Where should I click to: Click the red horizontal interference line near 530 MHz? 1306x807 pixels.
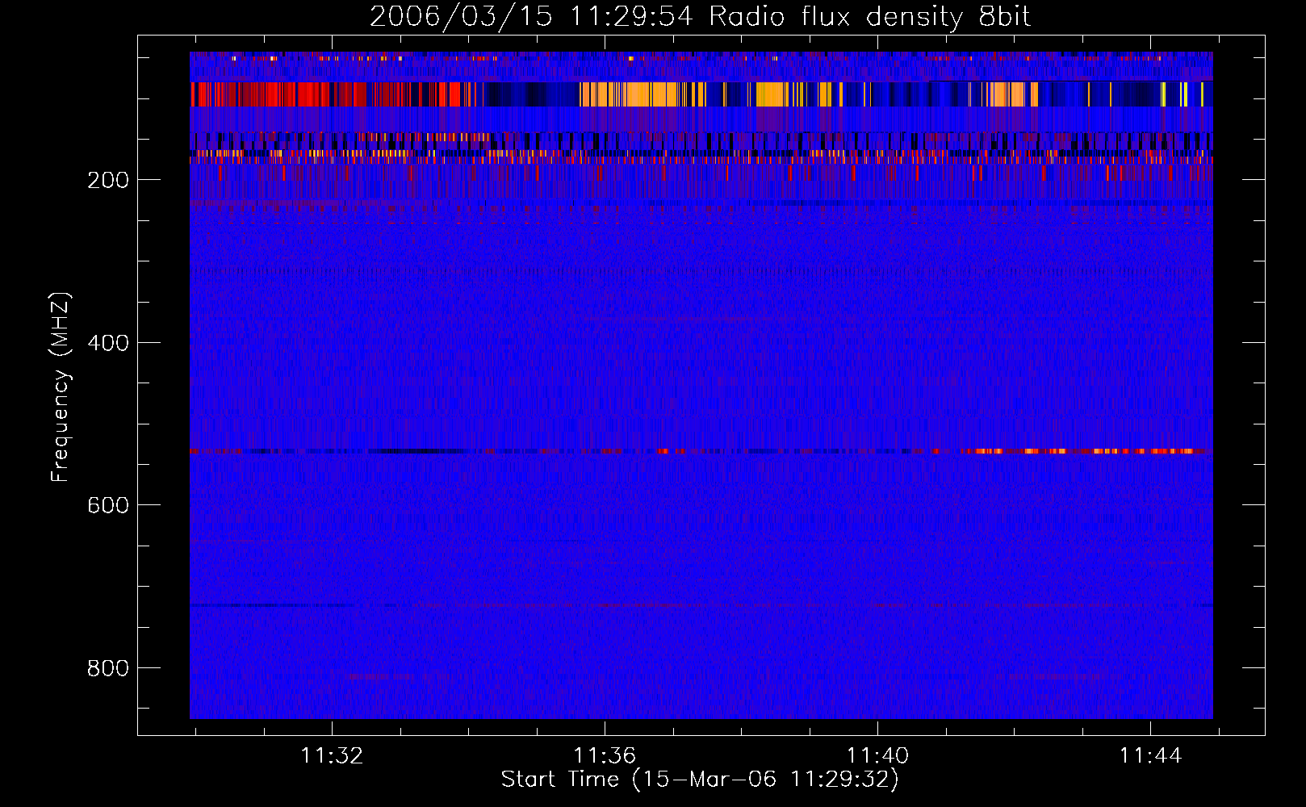701,451
